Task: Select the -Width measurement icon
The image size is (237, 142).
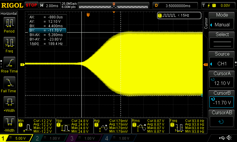Action: point(9,122)
